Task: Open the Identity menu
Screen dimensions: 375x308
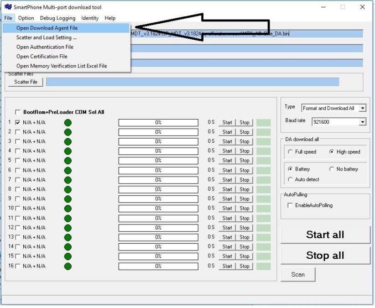Action: tap(90, 18)
